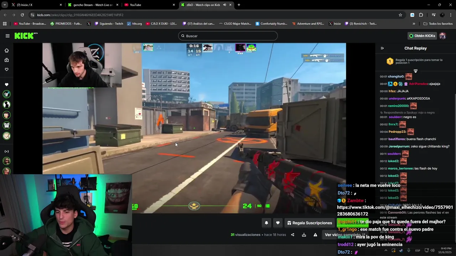
Task: Open Todos los favoritos folder
Action: click(x=438, y=24)
